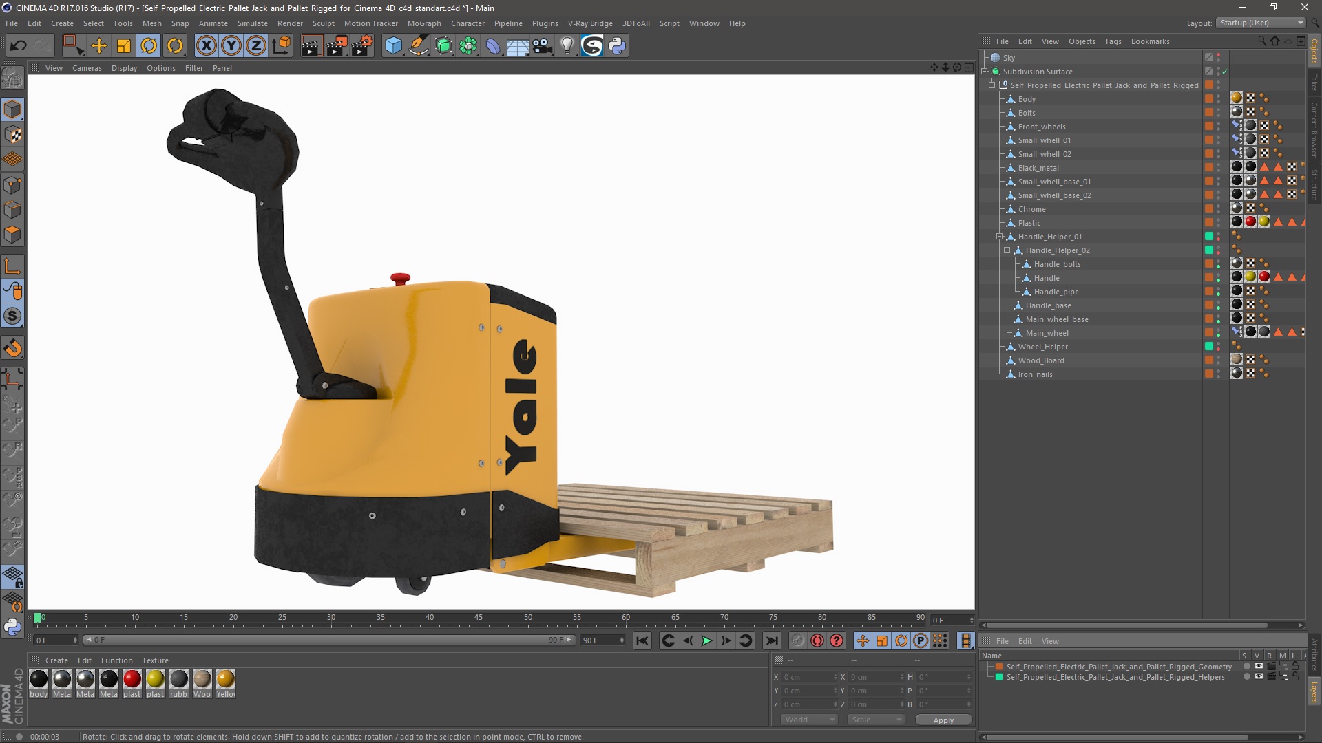Click the magnet tool icon
The image size is (1322, 743).
click(x=13, y=348)
